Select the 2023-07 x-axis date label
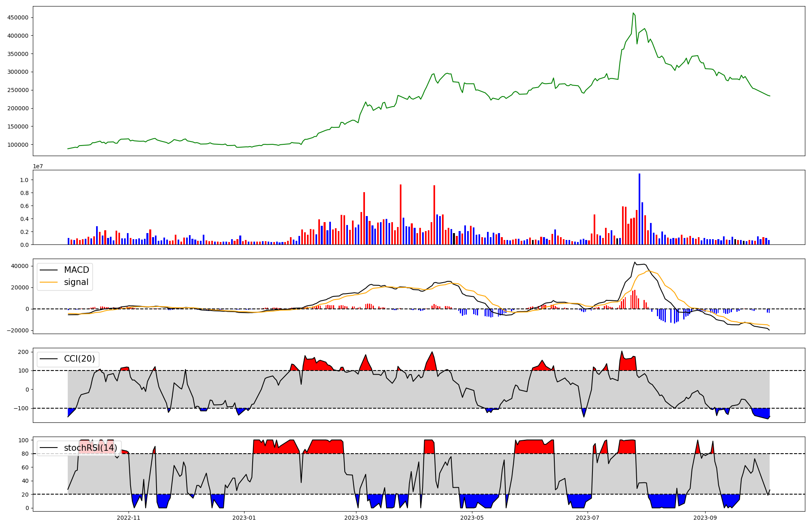The width and height of the screenshot is (811, 527). pos(588,518)
